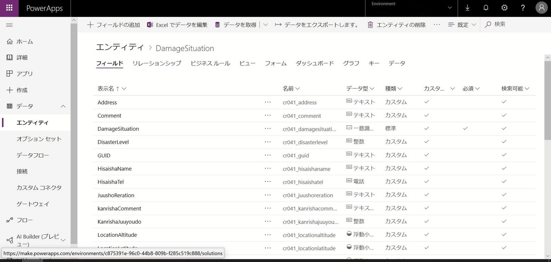The image size is (551, 262).
Task: Open the row menu ellipsis for GUID
Action: point(268,155)
